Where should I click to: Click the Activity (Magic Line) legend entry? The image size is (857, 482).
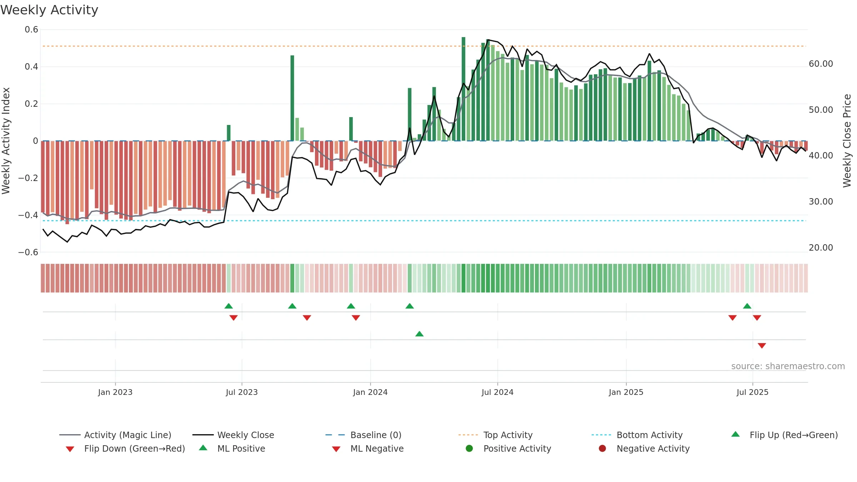coord(115,435)
